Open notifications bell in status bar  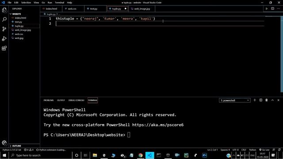[x=279, y=150]
